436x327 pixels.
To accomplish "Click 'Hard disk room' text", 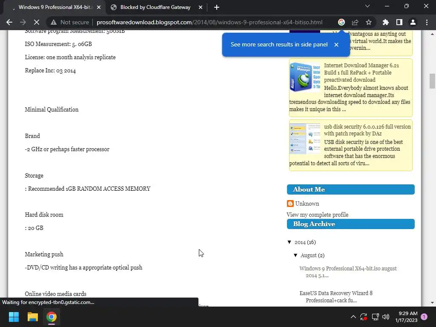I will [44, 215].
